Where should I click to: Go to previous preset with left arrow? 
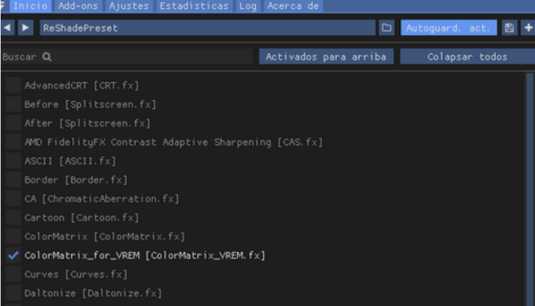[7, 28]
